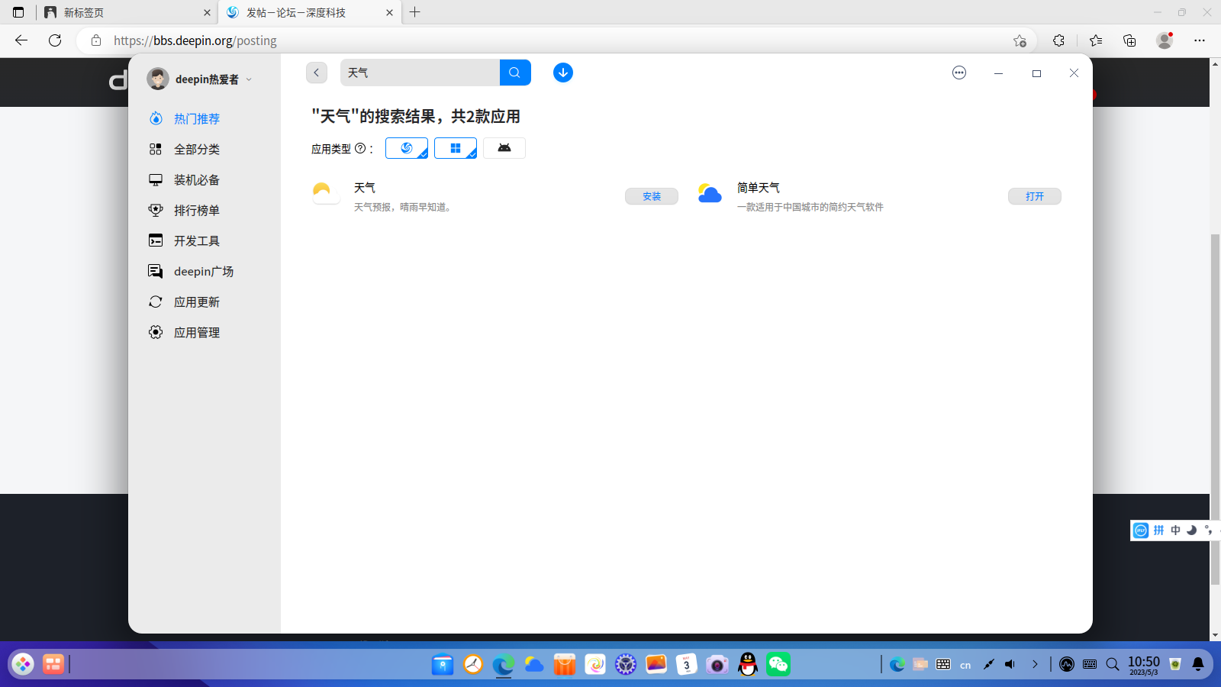Disable the Linux app type filter
1221x687 pixels.
click(407, 148)
